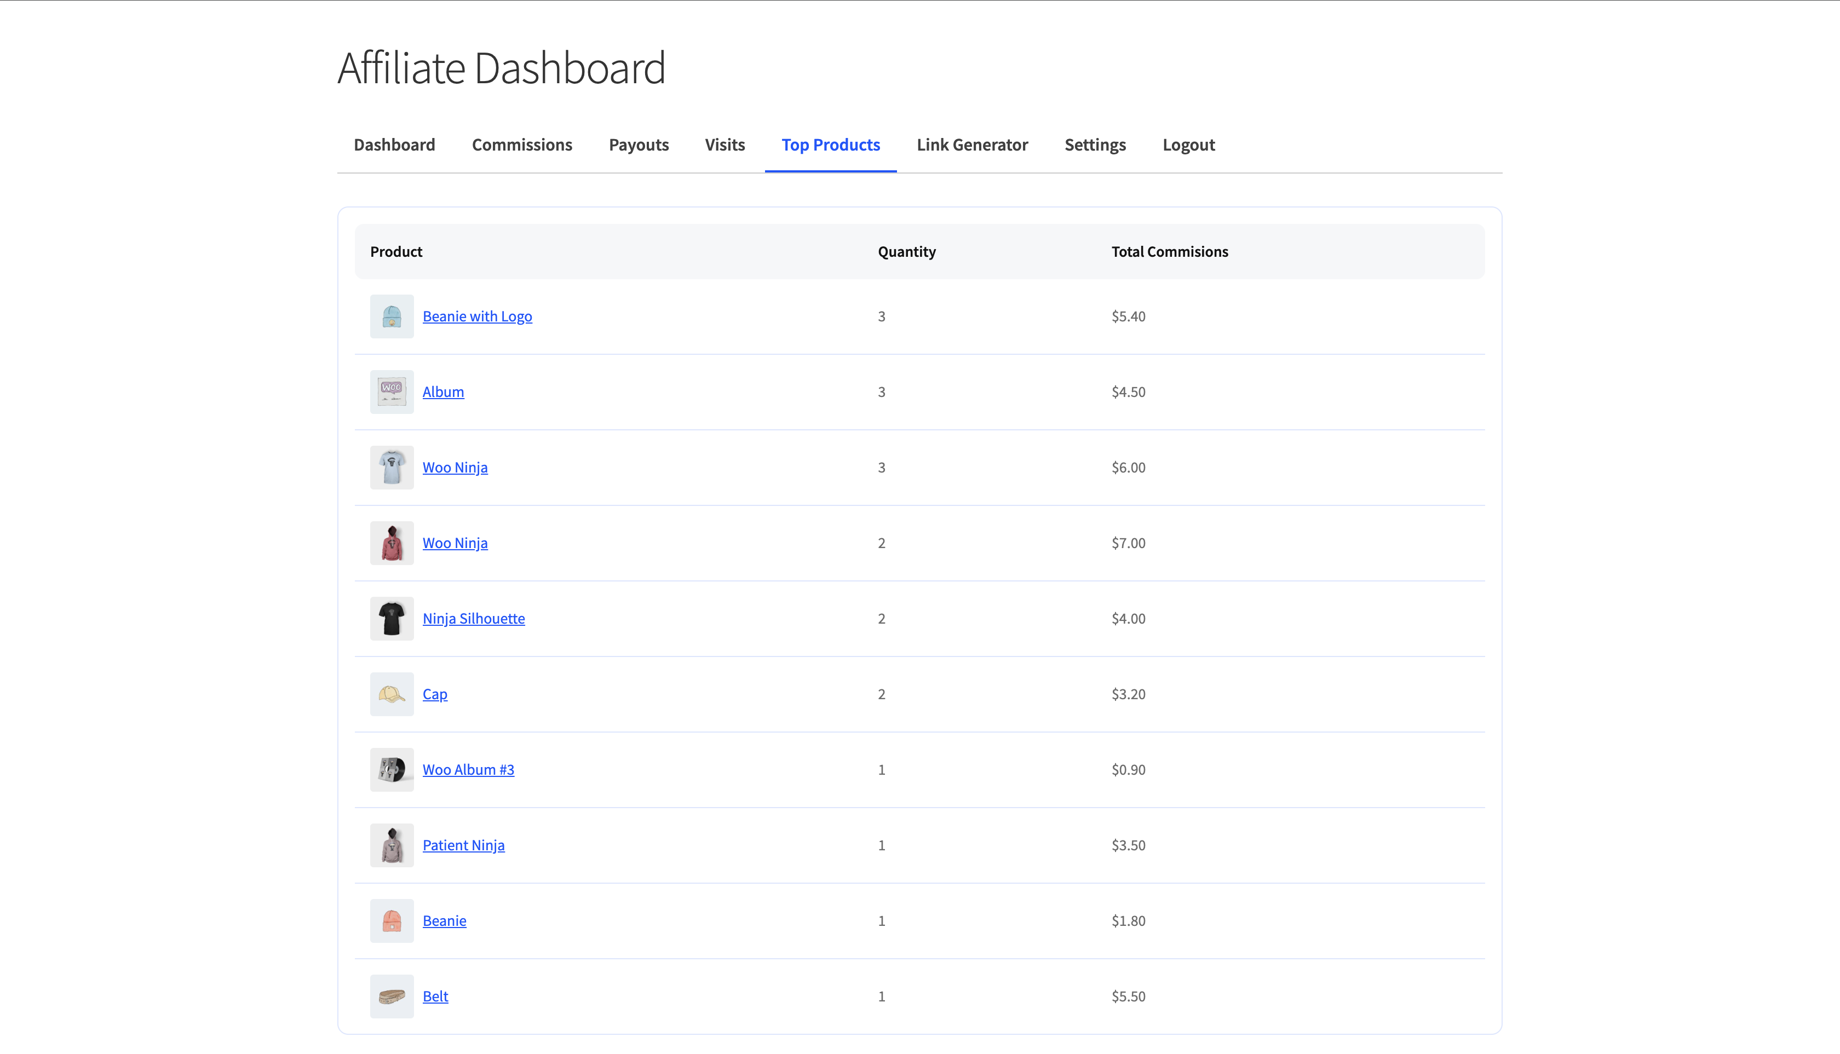Viewport: 1840px width, 1054px height.
Task: Click the Woo Album #3 vinyl thumbnail
Action: pyautogui.click(x=391, y=769)
